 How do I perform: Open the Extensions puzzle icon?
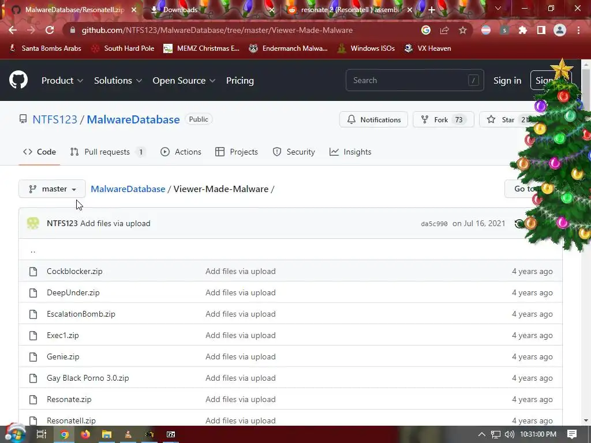click(x=523, y=30)
